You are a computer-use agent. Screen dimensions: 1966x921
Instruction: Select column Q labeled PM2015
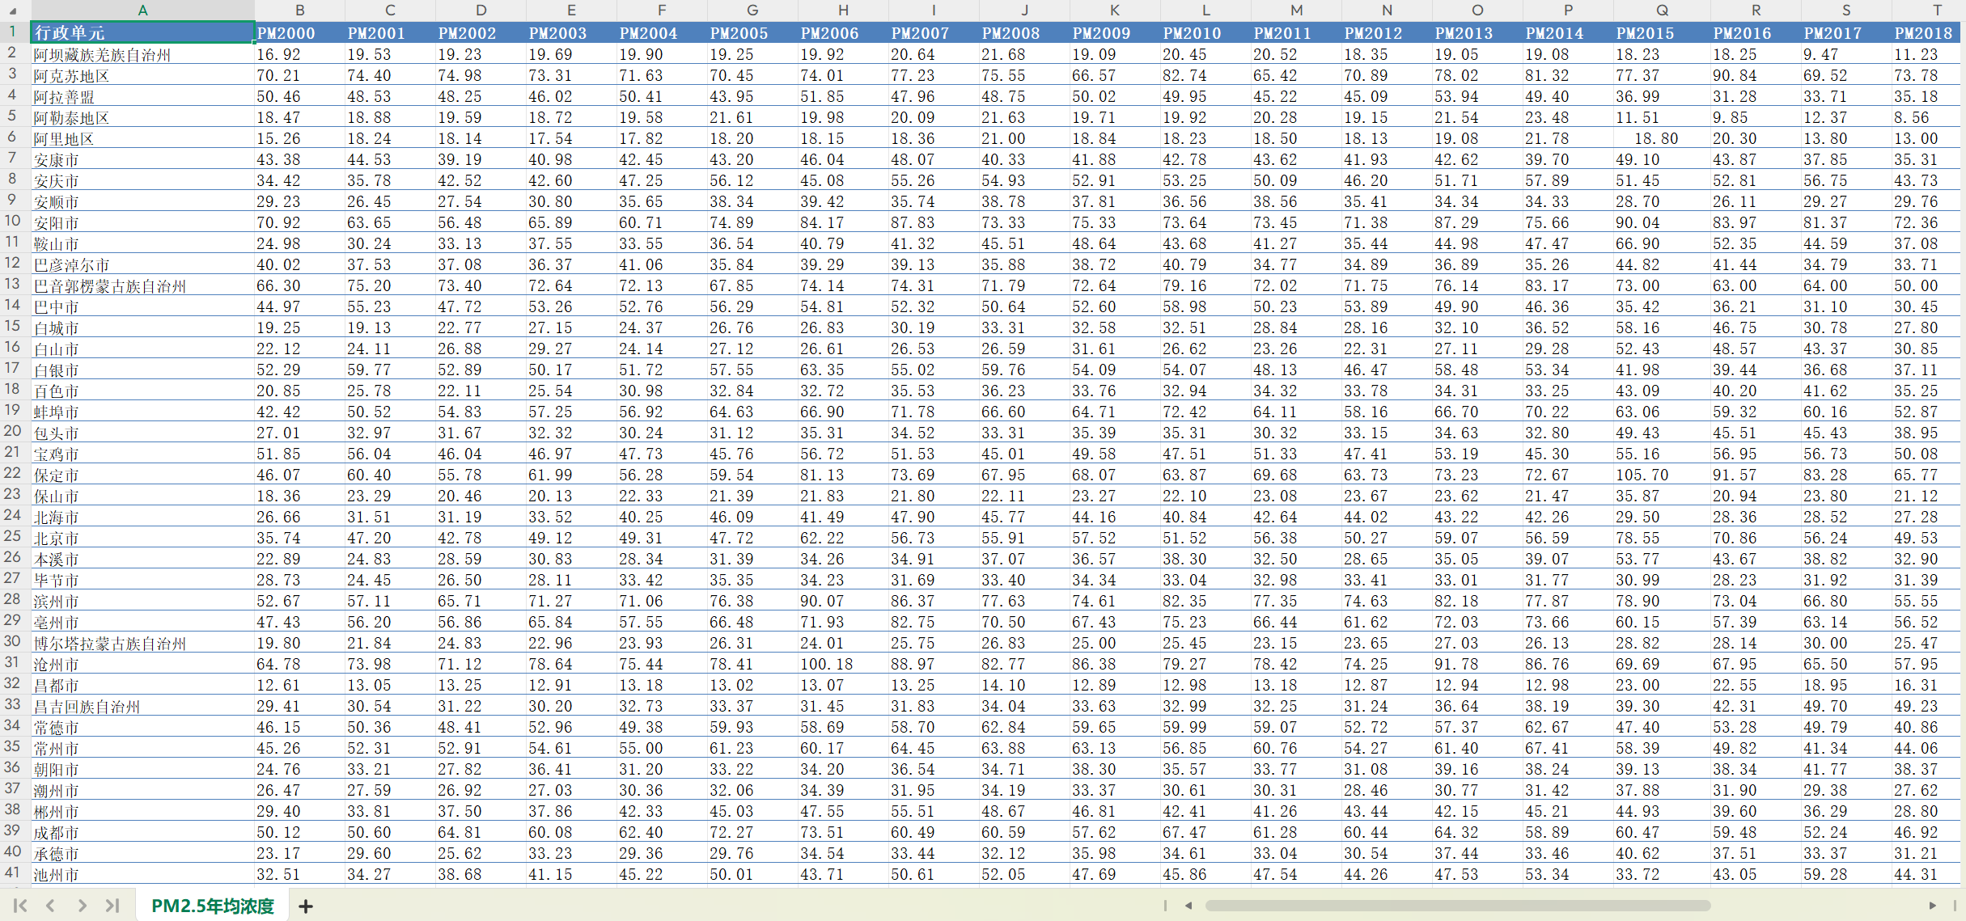point(1663,11)
